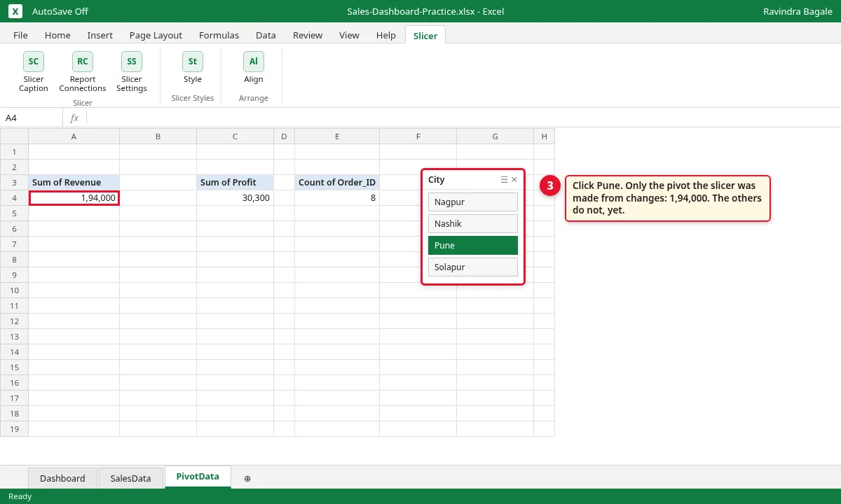This screenshot has height=504, width=841.
Task: Switch to the Formulas ribbon tab
Action: [219, 35]
